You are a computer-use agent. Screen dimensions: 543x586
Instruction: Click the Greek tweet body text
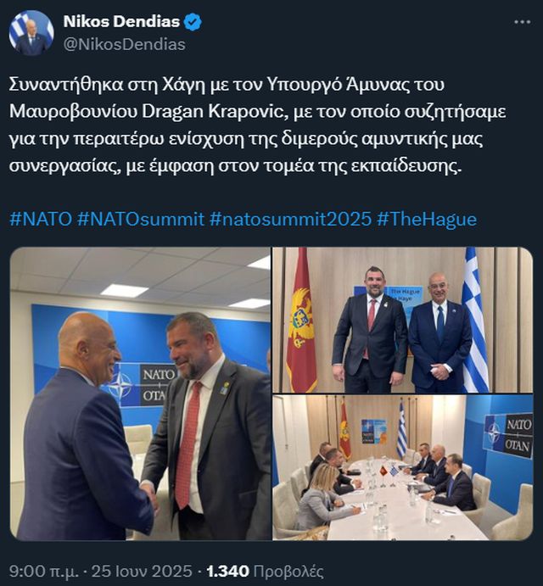pos(258,126)
